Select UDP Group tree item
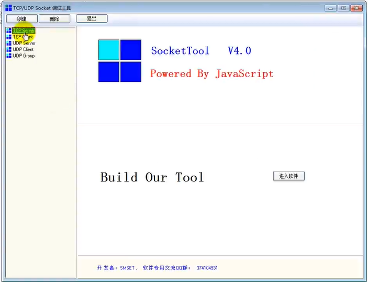The width and height of the screenshot is (368, 282). [x=24, y=56]
